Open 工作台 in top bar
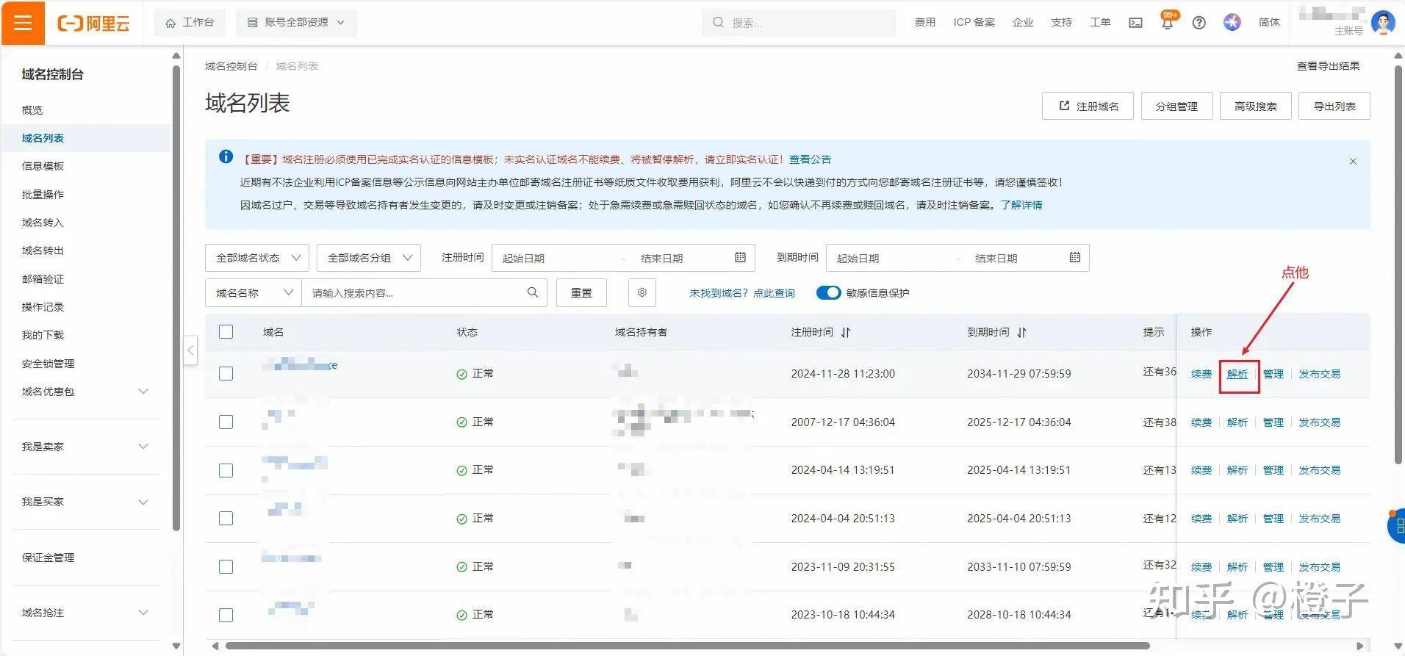 pyautogui.click(x=190, y=23)
